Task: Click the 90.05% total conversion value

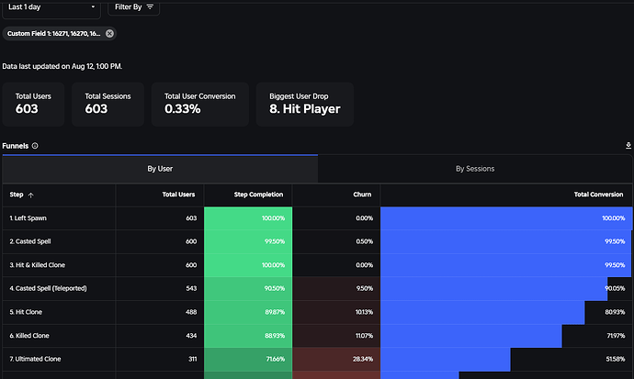Action: (615, 288)
